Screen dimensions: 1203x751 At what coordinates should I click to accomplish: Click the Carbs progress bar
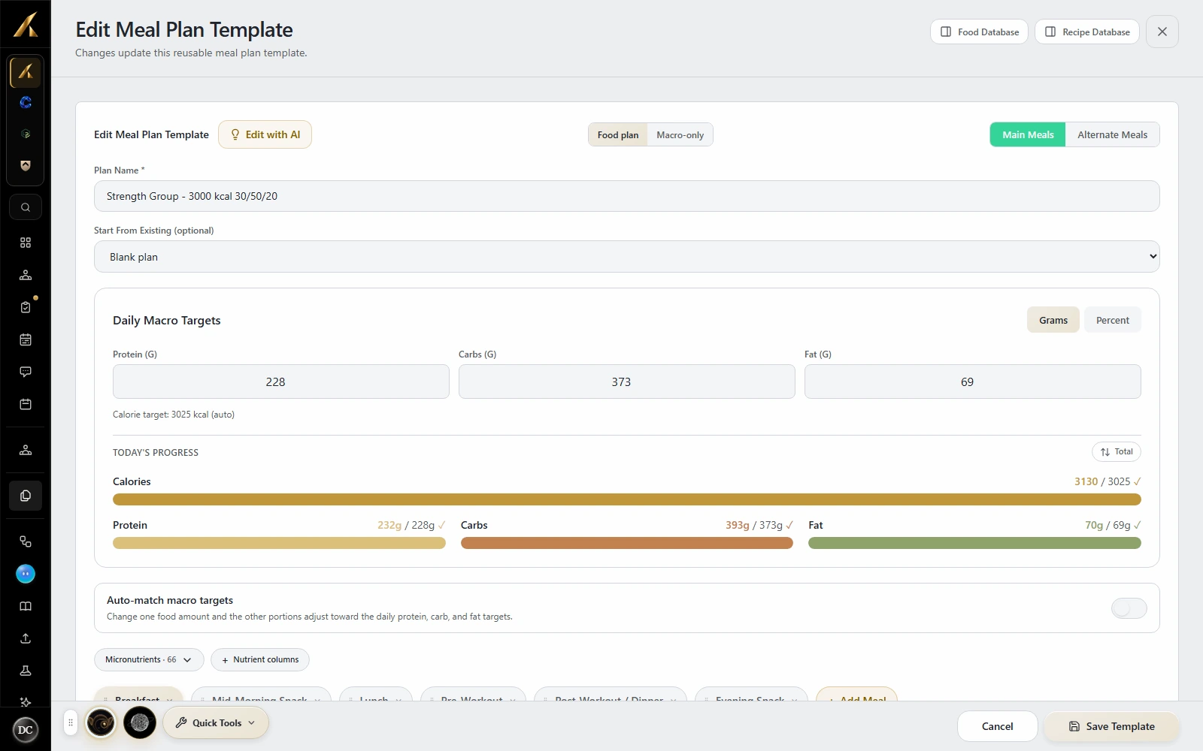627,543
